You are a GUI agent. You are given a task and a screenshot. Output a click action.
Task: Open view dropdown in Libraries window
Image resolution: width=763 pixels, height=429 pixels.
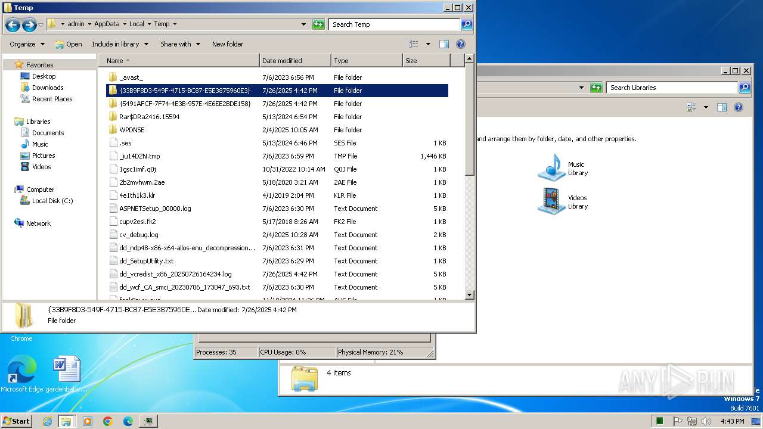coord(706,107)
